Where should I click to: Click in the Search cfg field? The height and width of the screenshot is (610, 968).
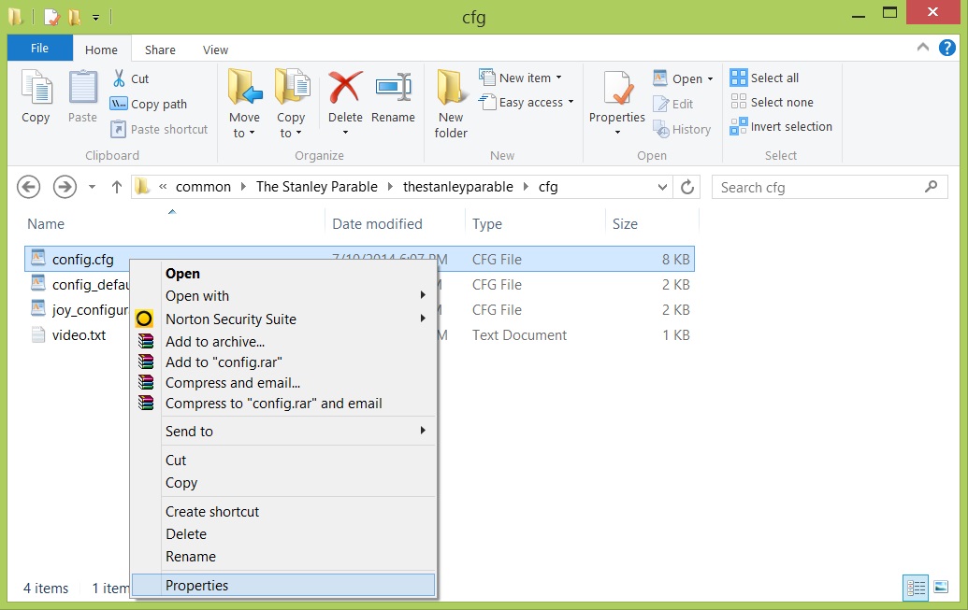coord(830,187)
